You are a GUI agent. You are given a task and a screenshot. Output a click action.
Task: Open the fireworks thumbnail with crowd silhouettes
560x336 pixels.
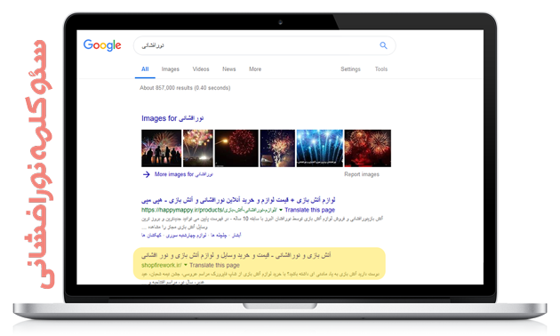coord(162,148)
